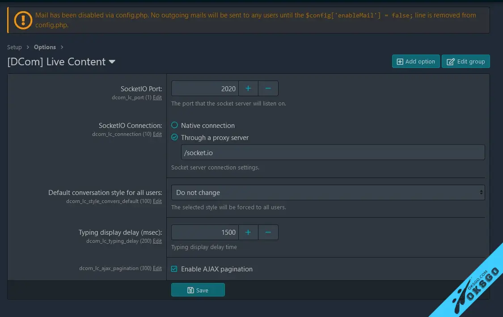Screen dimensions: 503x317
Task: Open Default conversation style dropdown
Action: (x=328, y=193)
